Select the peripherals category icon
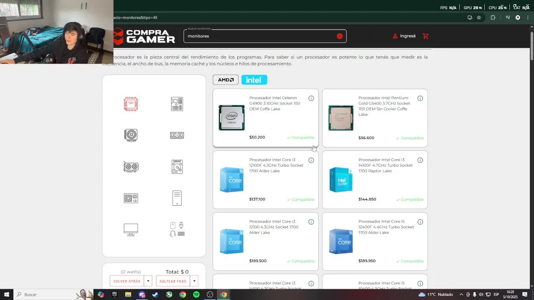Screen dimensions: 534x300 (x=177, y=229)
